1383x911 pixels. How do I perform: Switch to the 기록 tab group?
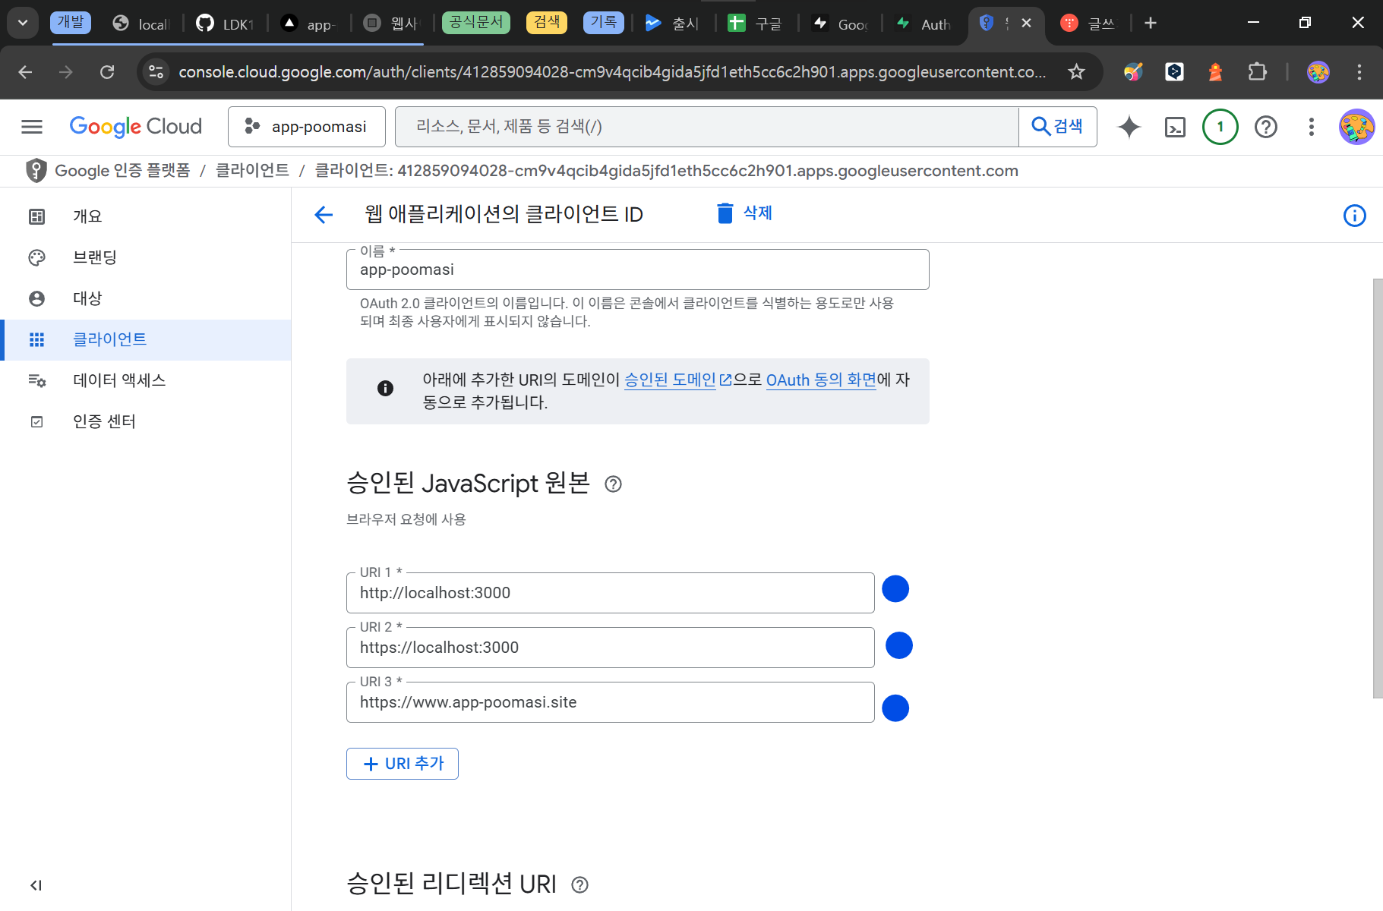pos(604,22)
